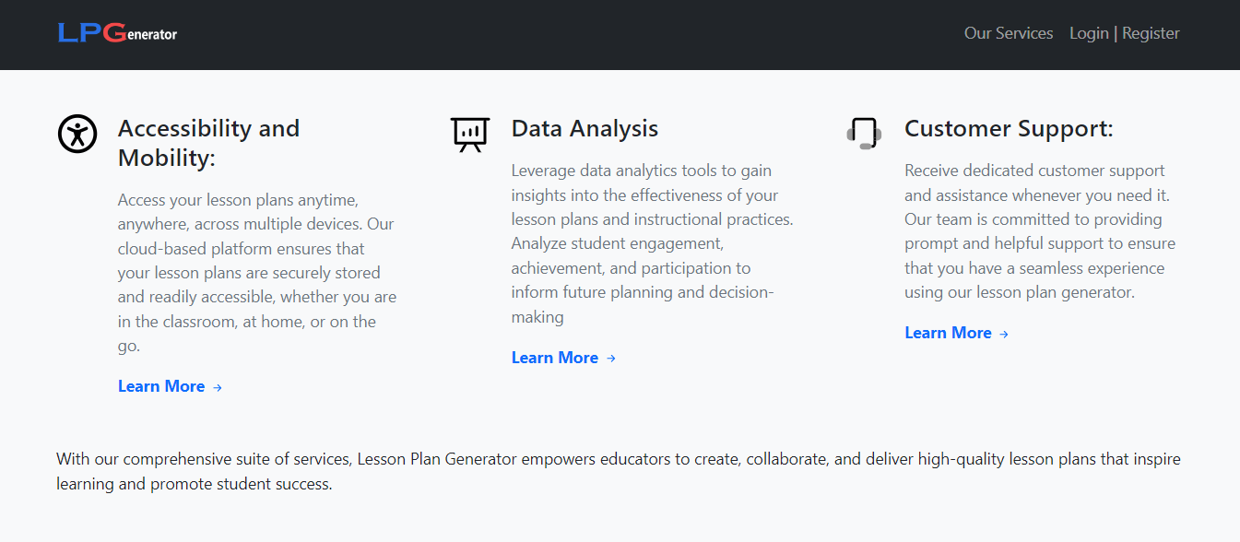Click the cloud-based platform description paragraph
The width and height of the screenshot is (1240, 542).
coord(257,273)
